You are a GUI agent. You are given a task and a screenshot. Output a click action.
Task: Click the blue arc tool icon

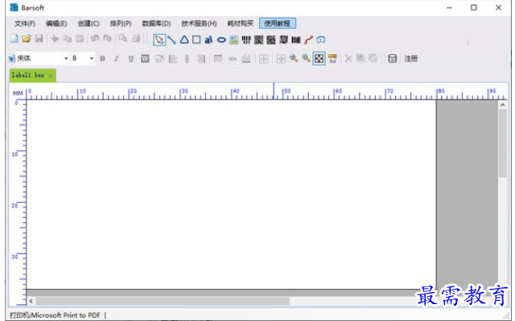tap(321, 39)
